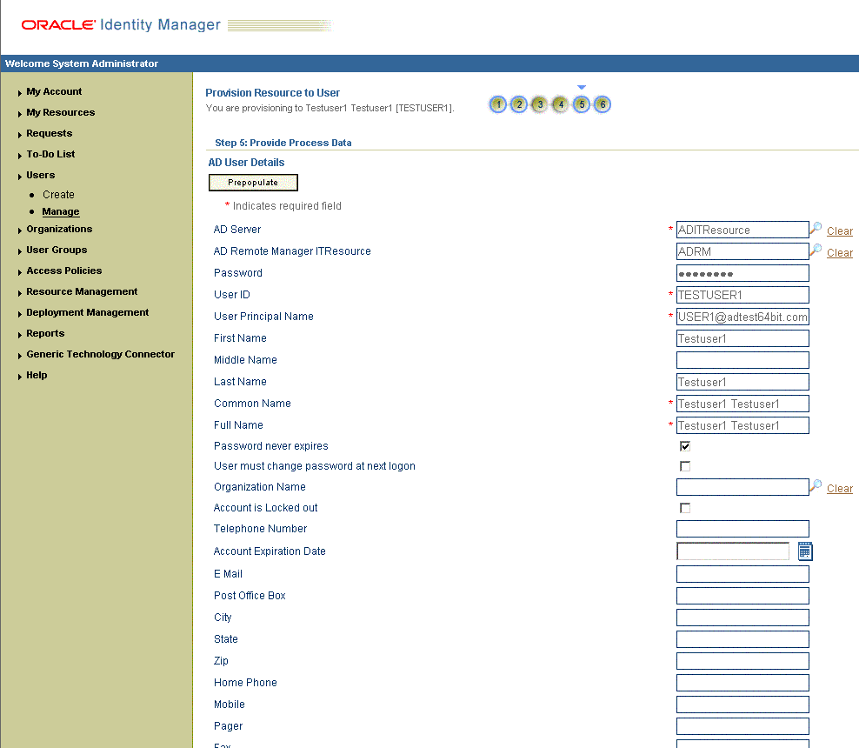This screenshot has height=748, width=859.
Task: Click the Organization Name field
Action: point(742,487)
